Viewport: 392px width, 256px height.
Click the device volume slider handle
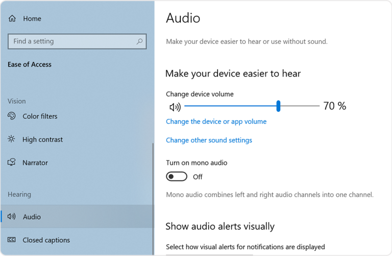pyautogui.click(x=278, y=106)
